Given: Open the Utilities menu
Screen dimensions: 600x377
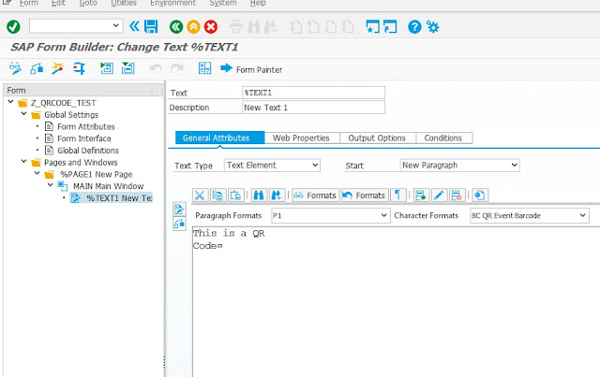Looking at the screenshot, I should point(124,3).
